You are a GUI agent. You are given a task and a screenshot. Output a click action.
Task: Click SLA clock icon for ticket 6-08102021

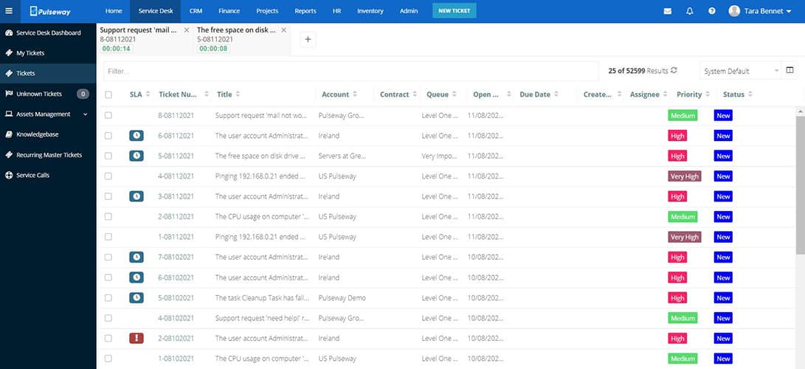pyautogui.click(x=136, y=277)
